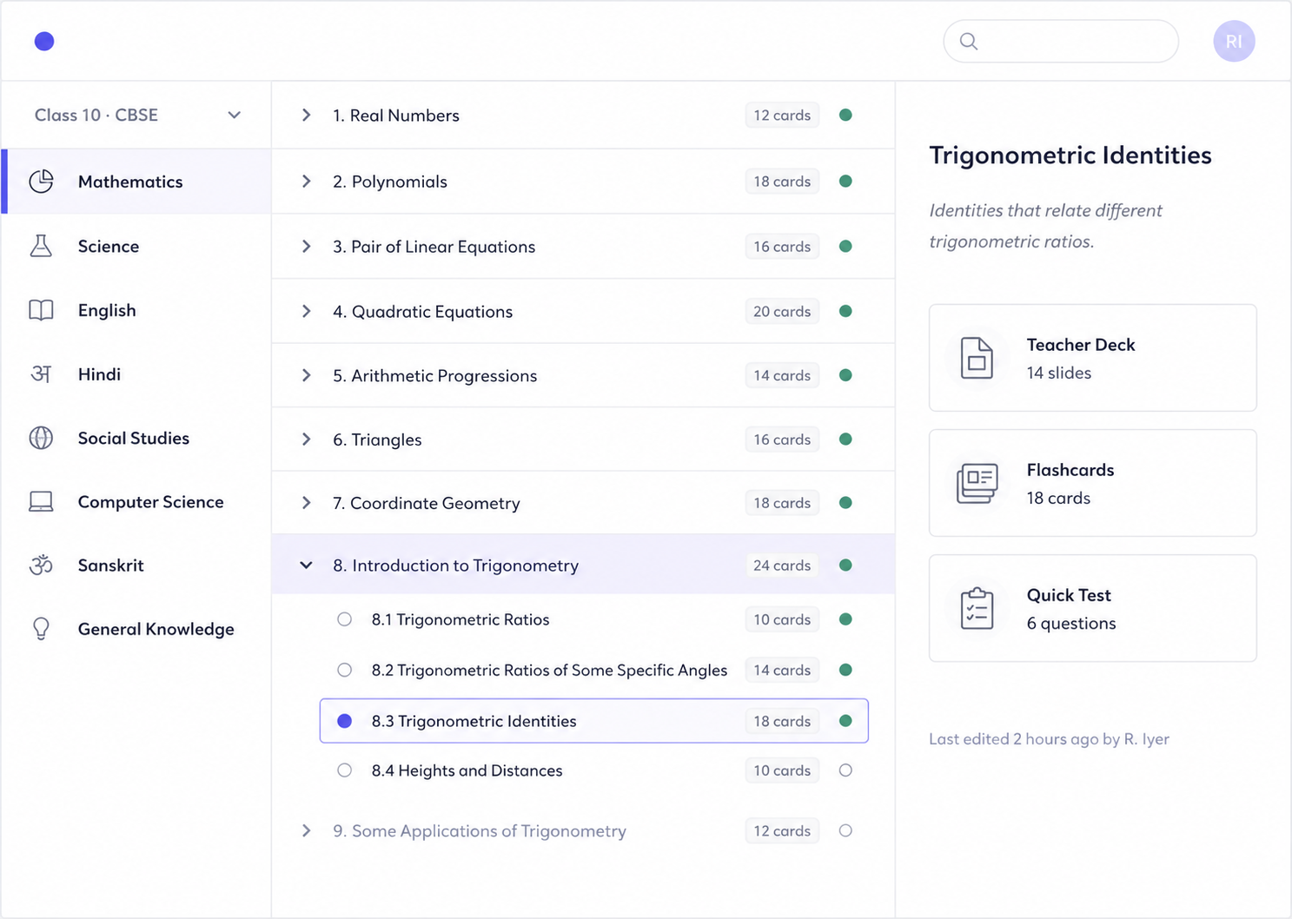This screenshot has width=1292, height=919.
Task: Select the 7. Coordinate Geometry row
Action: pos(583,503)
